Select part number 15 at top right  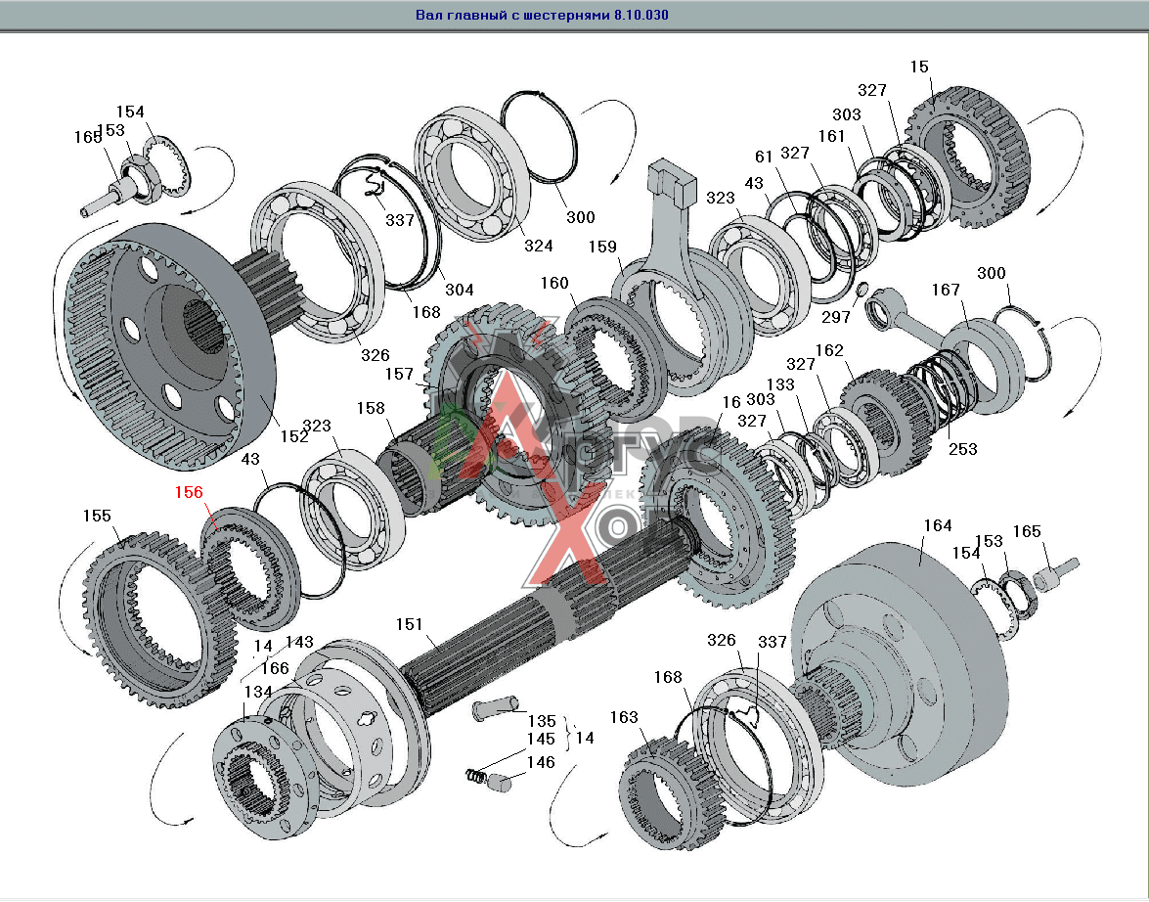tap(918, 67)
